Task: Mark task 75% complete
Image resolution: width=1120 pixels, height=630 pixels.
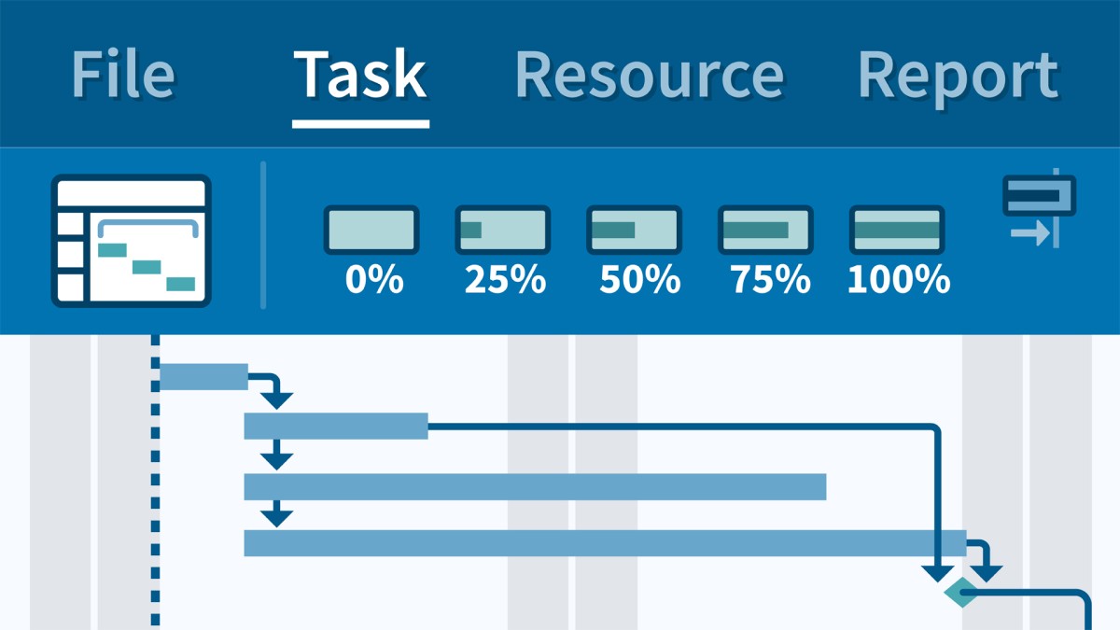Action: 765,231
